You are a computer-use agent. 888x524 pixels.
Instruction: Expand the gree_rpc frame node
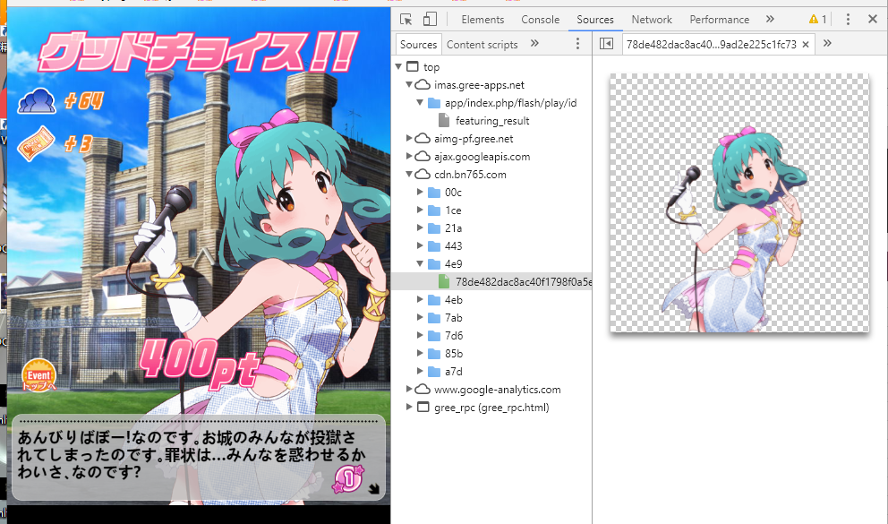point(409,407)
